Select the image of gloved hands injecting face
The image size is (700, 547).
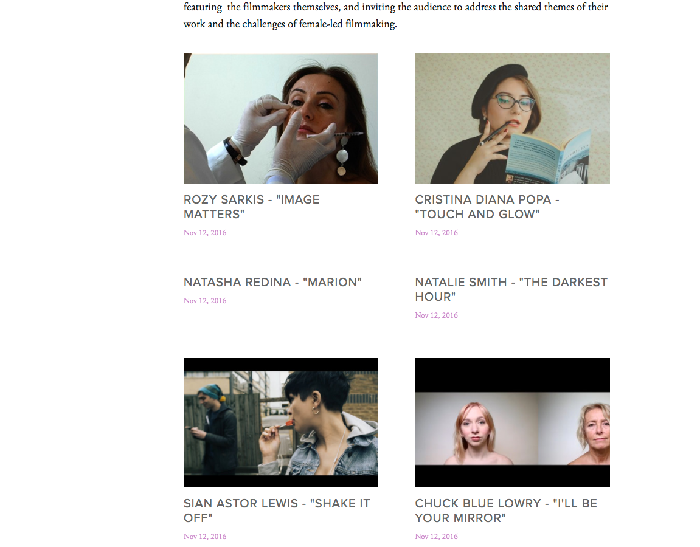(281, 119)
